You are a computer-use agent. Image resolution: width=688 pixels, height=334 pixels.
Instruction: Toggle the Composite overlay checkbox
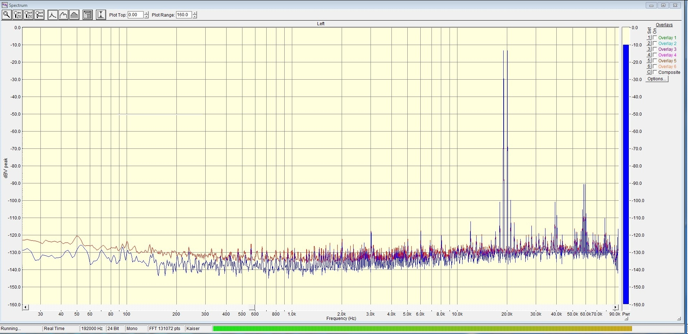pyautogui.click(x=655, y=72)
